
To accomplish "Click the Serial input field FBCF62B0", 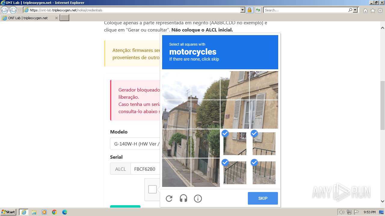I will point(145,169).
